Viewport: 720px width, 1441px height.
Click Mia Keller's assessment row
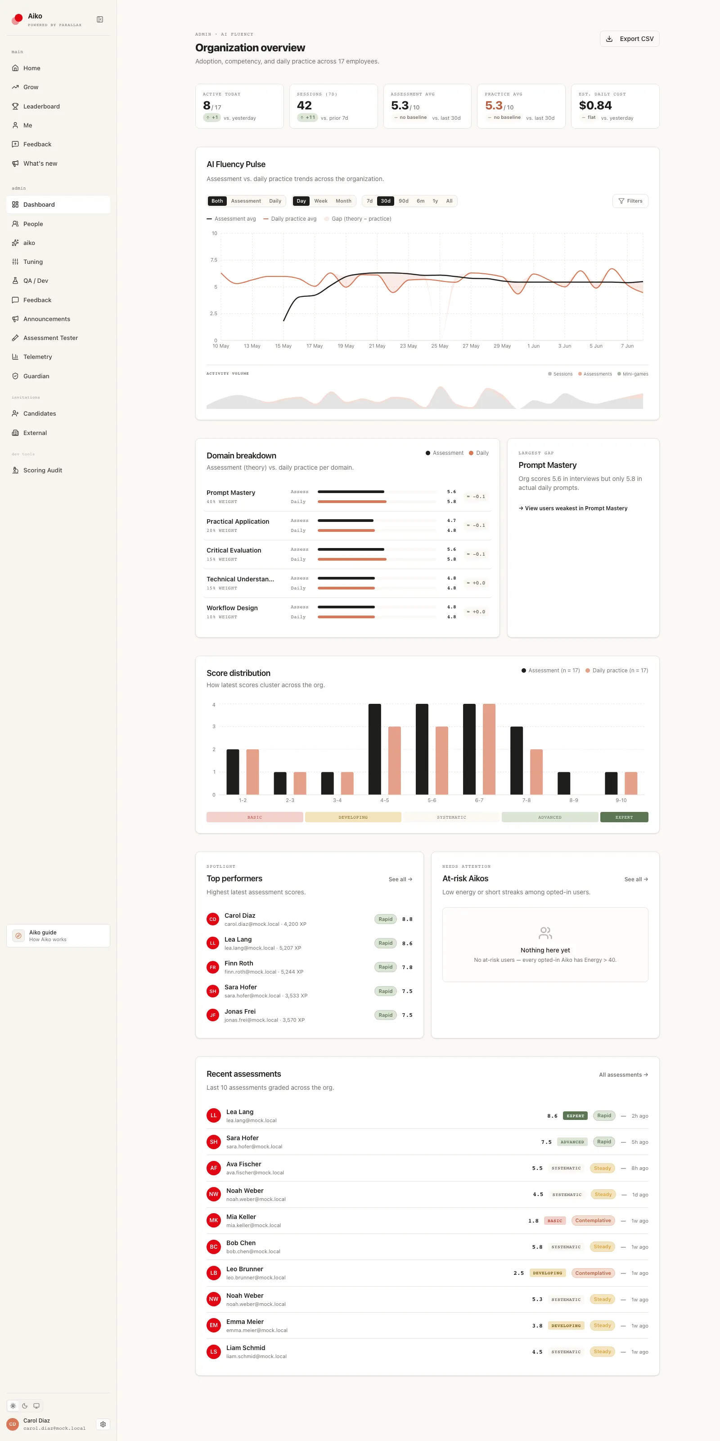(x=427, y=1221)
